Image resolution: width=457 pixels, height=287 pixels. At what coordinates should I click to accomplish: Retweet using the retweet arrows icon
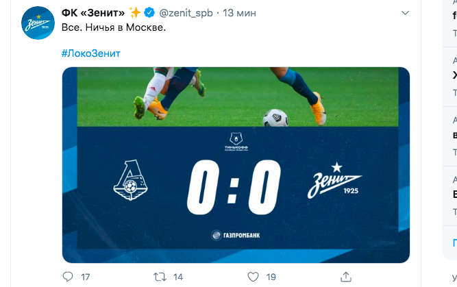(x=160, y=277)
